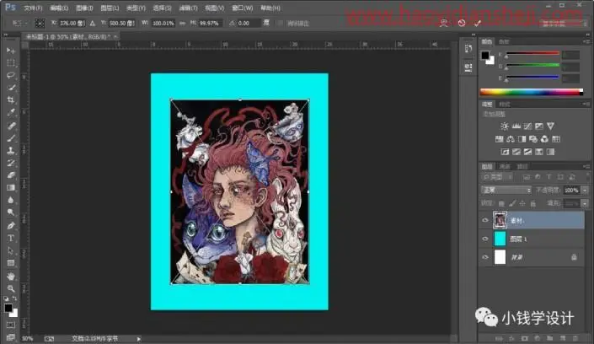Select the Rectangular Marquee tool
The height and width of the screenshot is (344, 594).
(x=11, y=63)
